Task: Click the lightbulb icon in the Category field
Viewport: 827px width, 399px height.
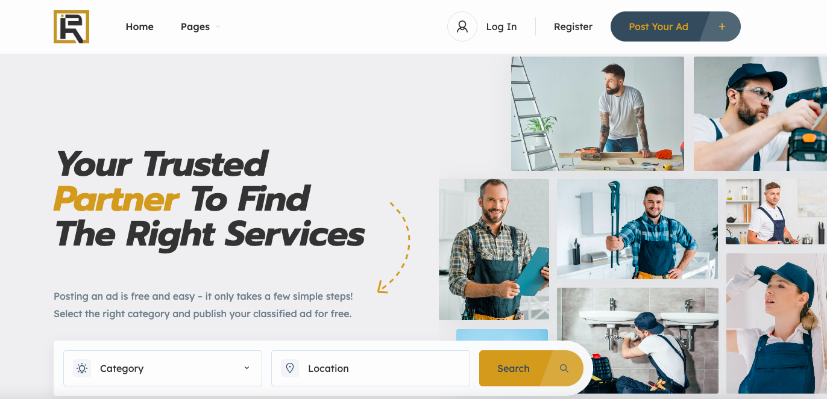Action: click(x=82, y=368)
